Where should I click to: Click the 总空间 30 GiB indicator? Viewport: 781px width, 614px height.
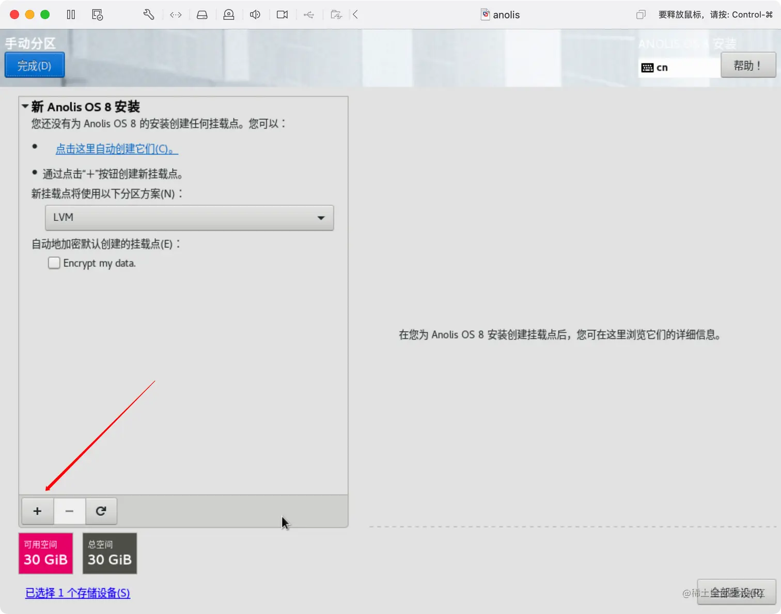pyautogui.click(x=110, y=553)
